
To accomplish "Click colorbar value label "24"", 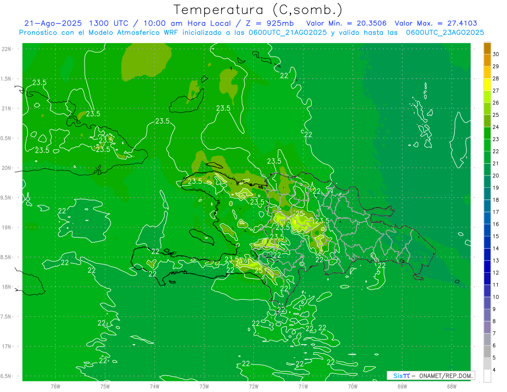I will point(496,127).
